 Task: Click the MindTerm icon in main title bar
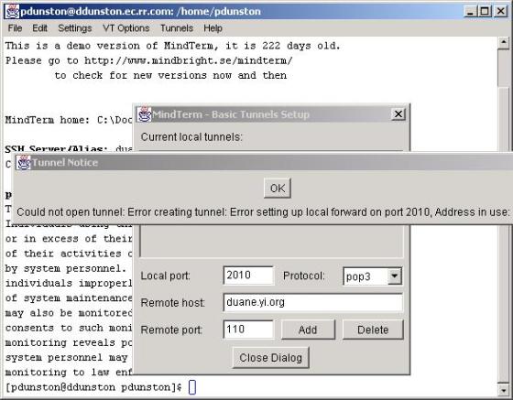pyautogui.click(x=11, y=11)
